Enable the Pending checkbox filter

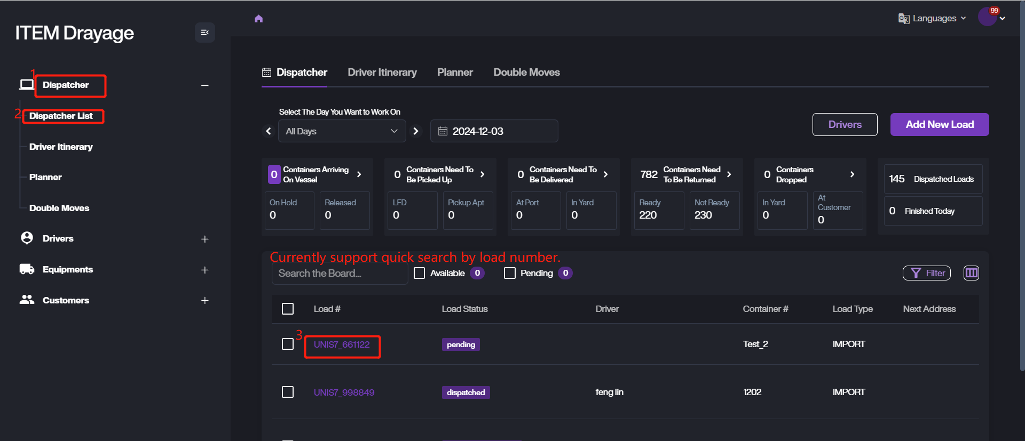510,273
